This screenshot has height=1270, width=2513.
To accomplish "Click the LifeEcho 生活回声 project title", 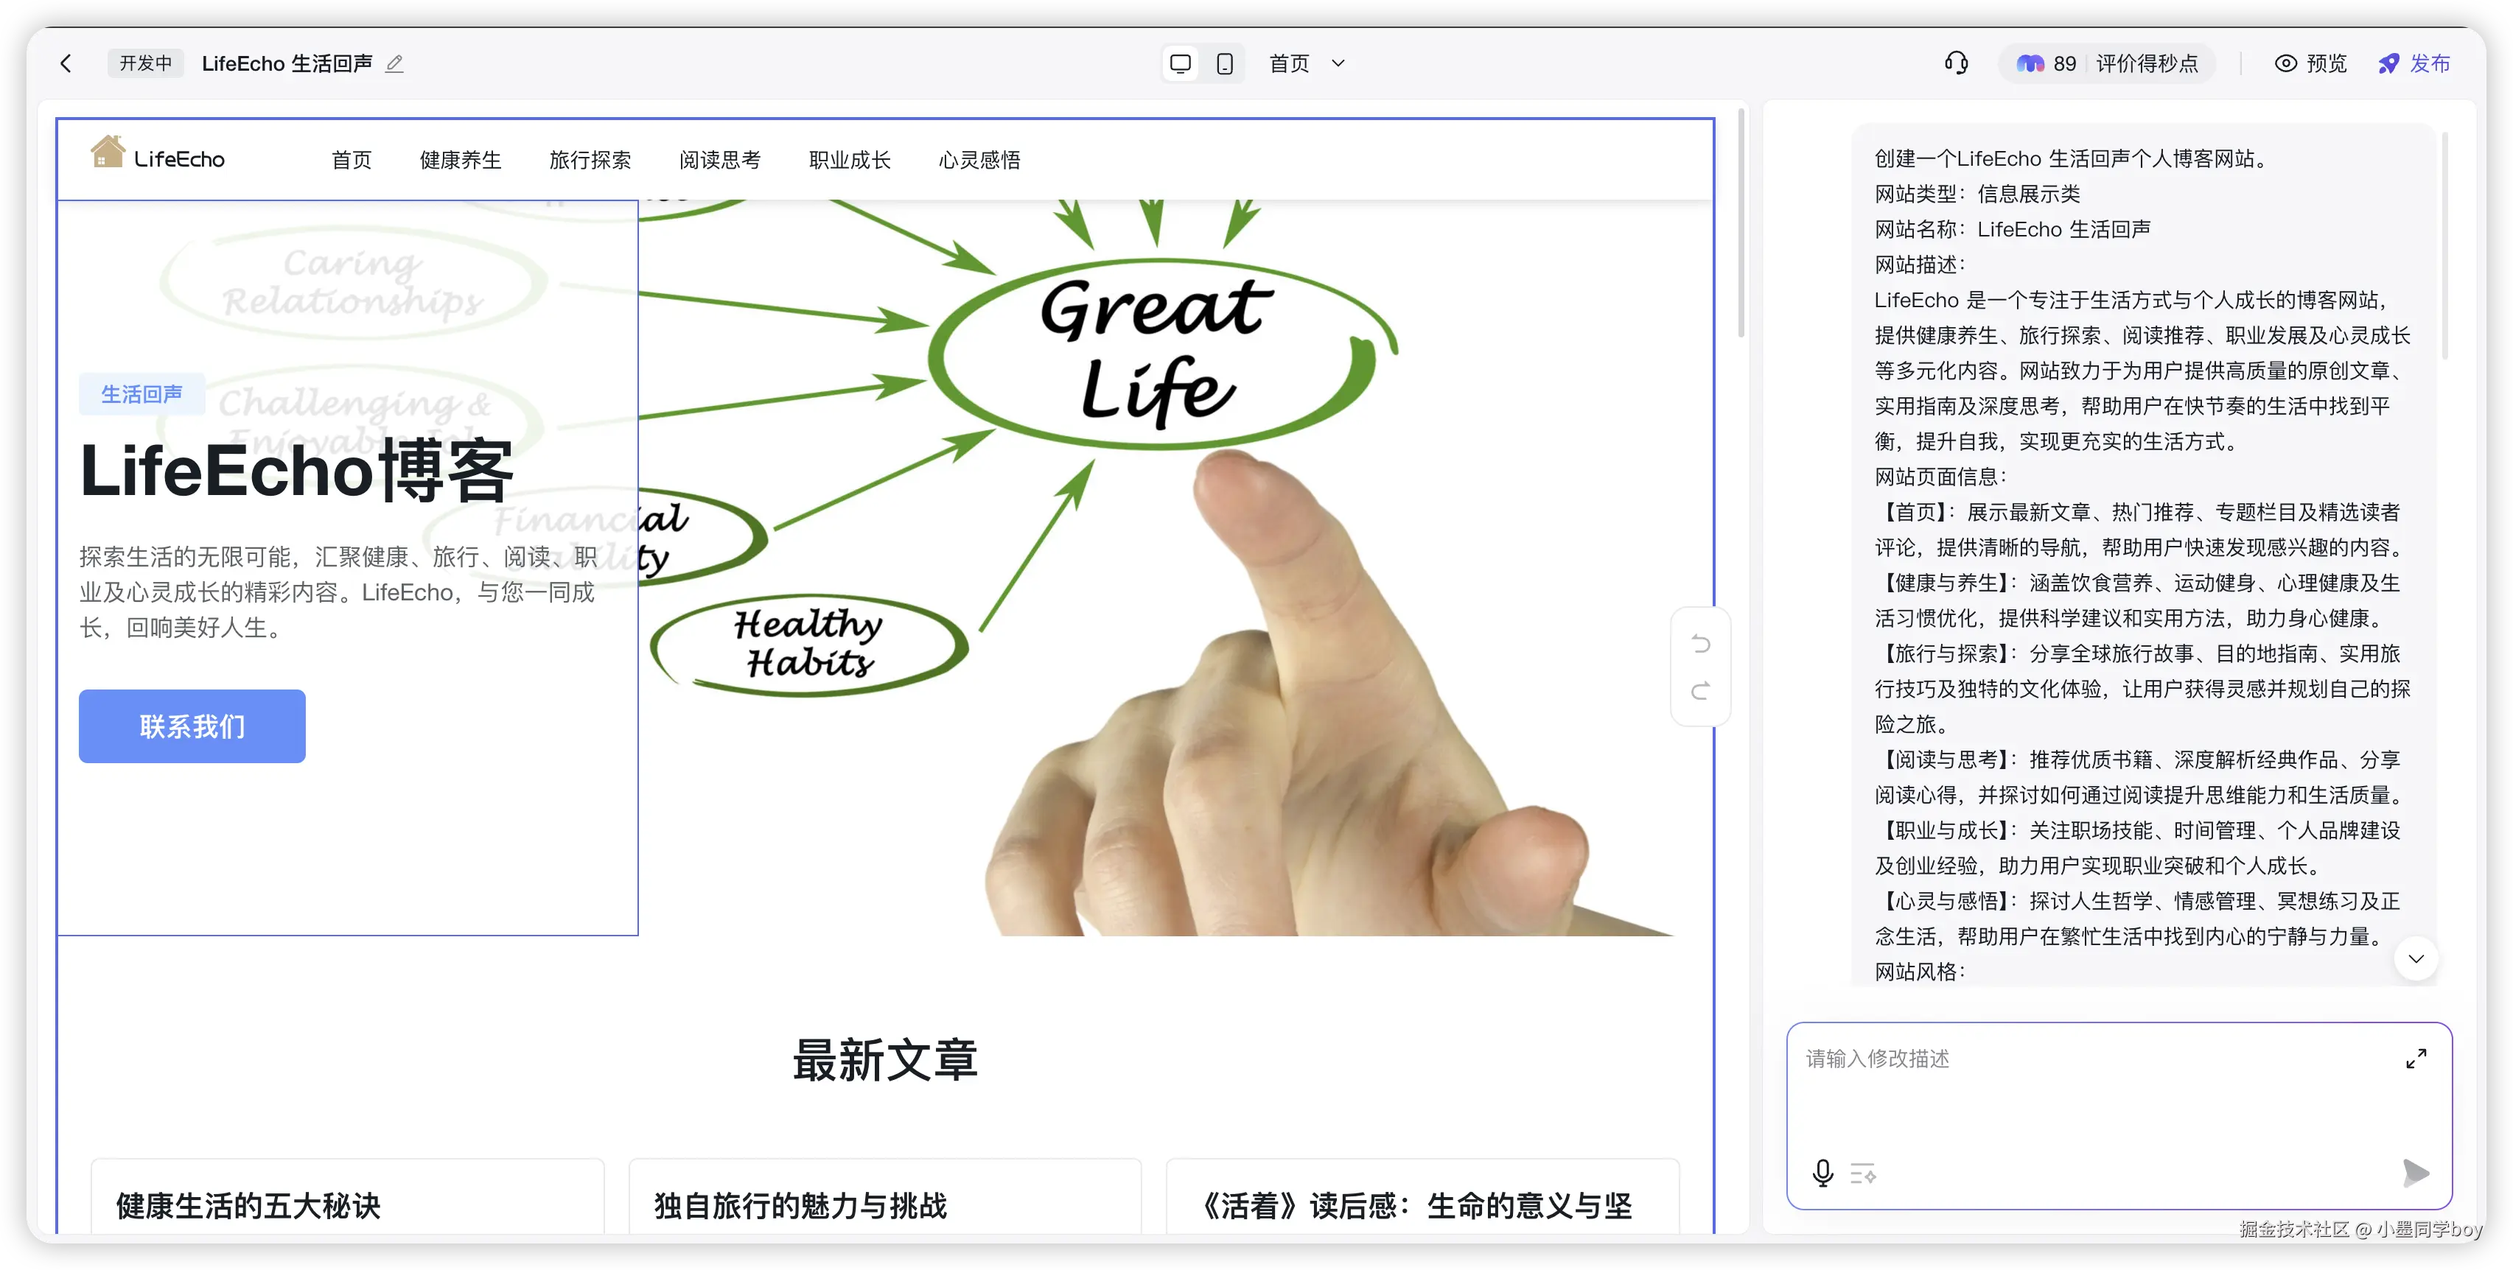I will 287,63.
